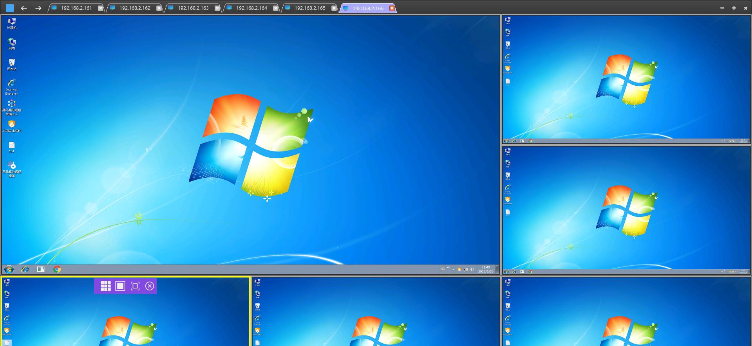Open Internet Explorer from the large desktop's taskbar
The width and height of the screenshot is (752, 346).
pos(25,269)
